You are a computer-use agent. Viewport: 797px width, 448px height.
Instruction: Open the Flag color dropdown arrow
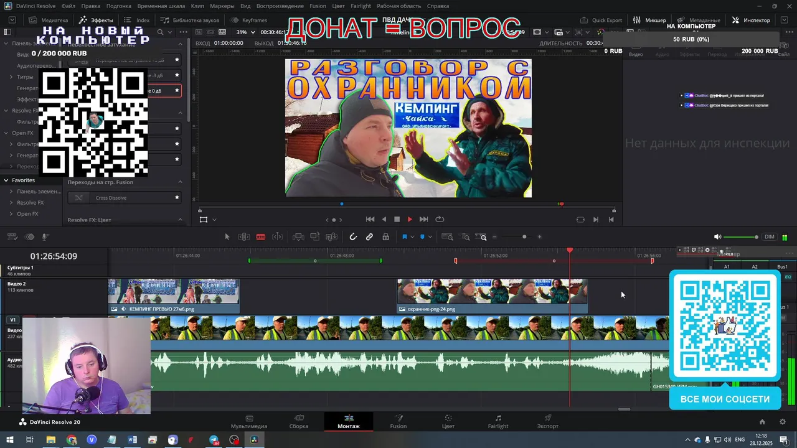[x=412, y=237]
